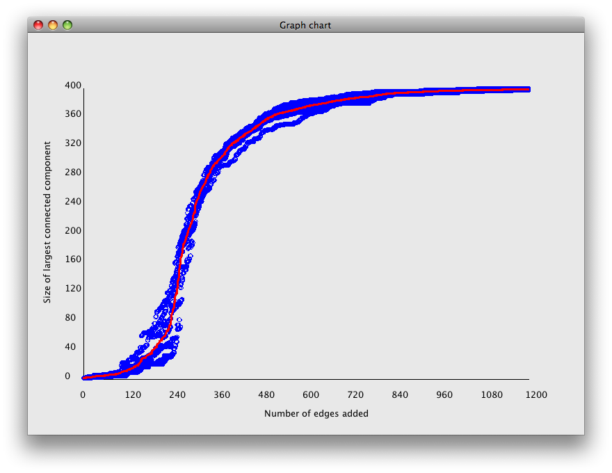This screenshot has height=473, width=612.
Task: Click the red close window button
Action: [x=38, y=25]
